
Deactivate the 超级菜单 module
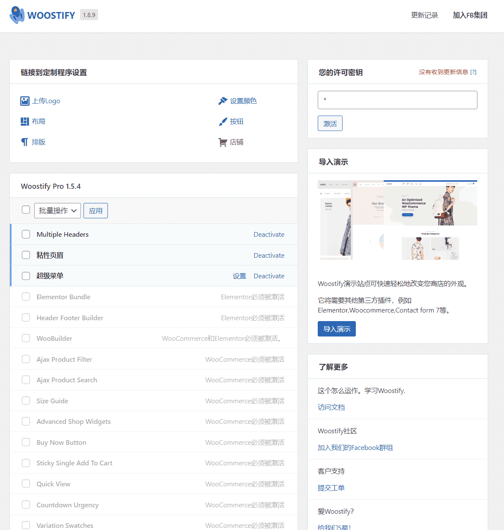click(x=269, y=276)
